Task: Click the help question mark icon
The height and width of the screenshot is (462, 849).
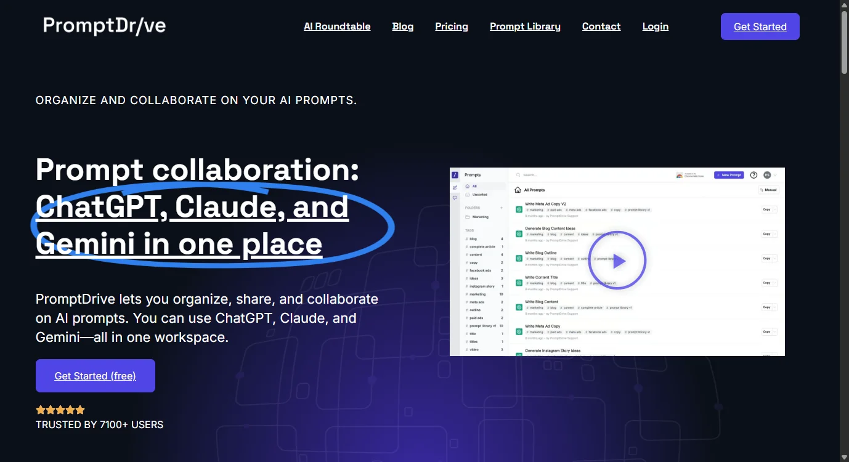Action: (754, 175)
